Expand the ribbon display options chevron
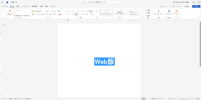 [x=199, y=17]
